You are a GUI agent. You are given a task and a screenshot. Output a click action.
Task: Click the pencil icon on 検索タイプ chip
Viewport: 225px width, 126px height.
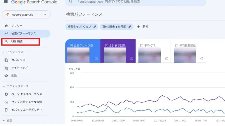coord(95,27)
